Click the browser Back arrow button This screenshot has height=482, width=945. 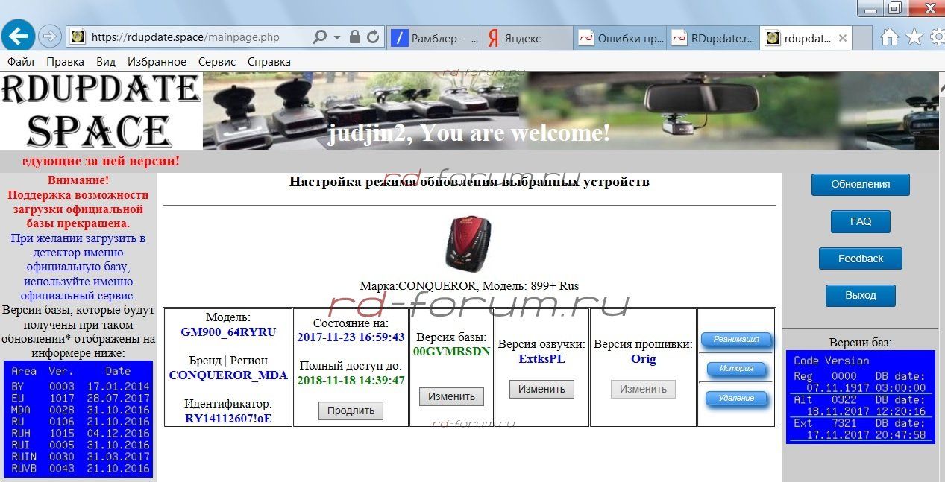tap(19, 36)
